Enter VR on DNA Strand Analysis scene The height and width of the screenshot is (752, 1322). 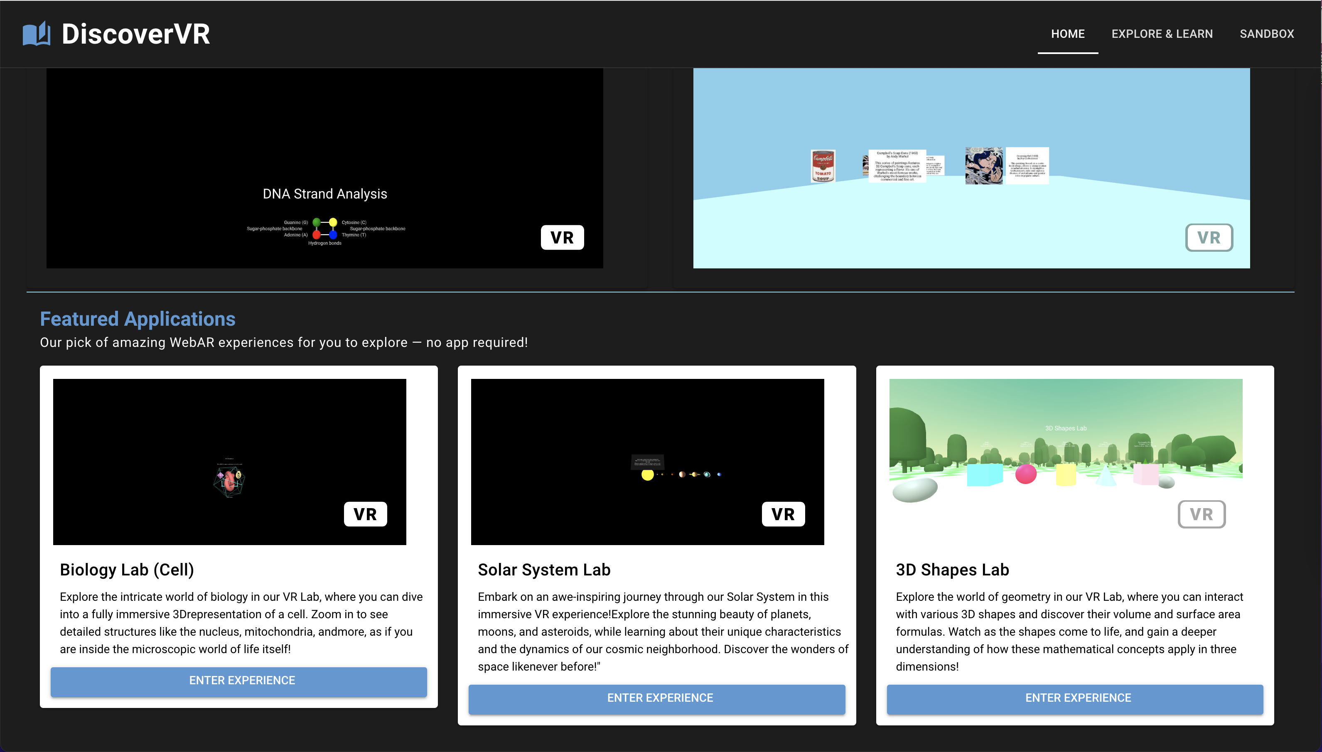click(x=562, y=238)
